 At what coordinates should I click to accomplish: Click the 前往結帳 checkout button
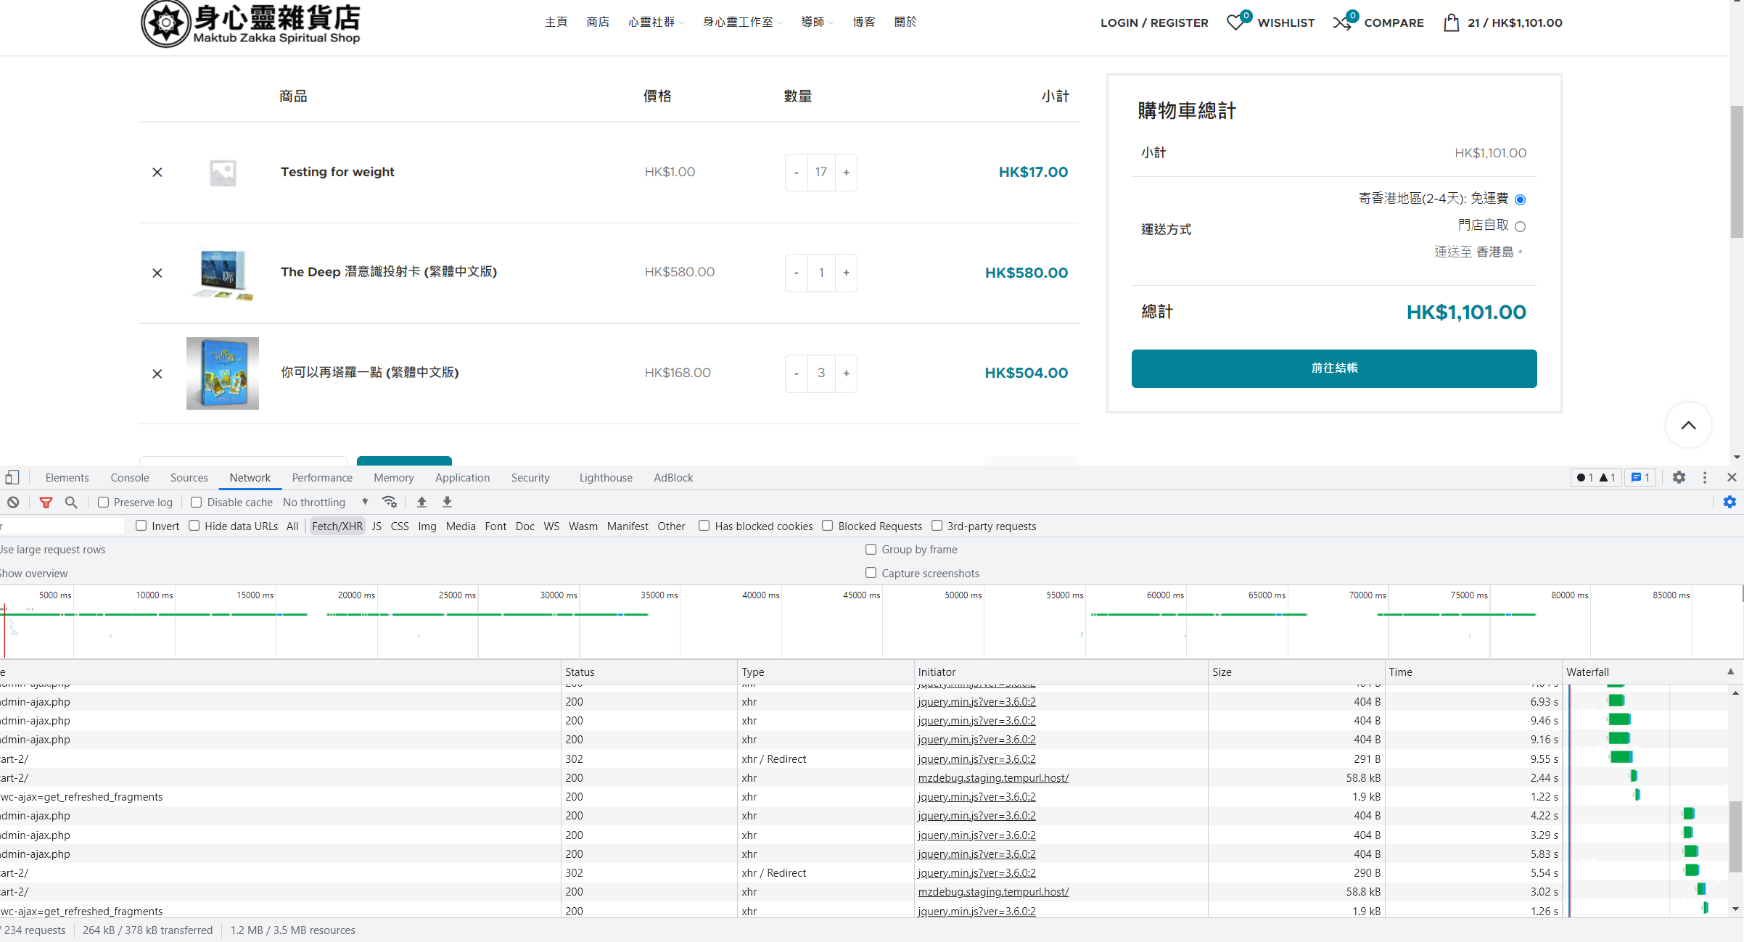point(1333,368)
